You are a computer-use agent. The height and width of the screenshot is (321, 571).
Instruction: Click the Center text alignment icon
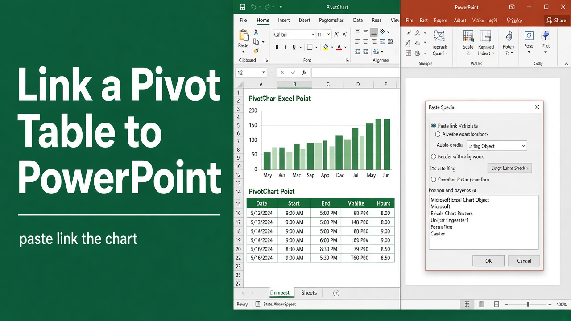tap(365, 42)
